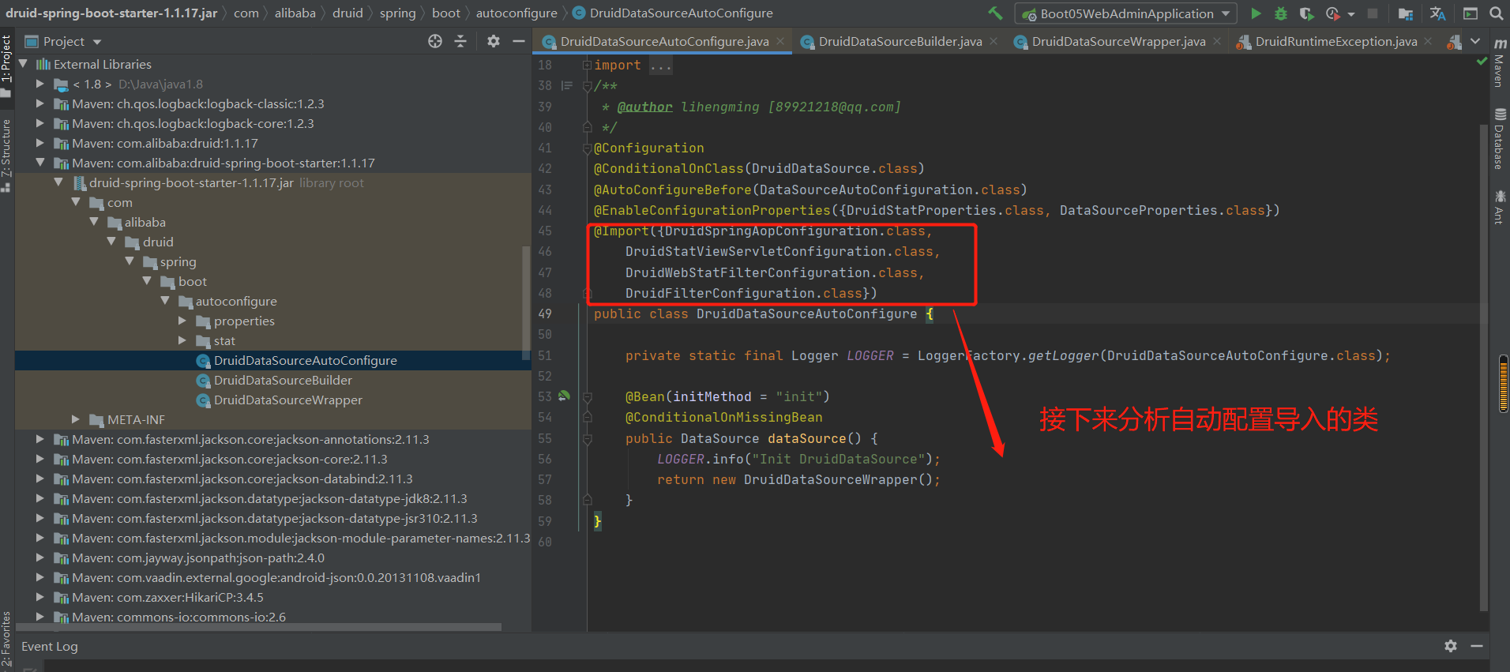Run the application with the green play icon
1510x672 pixels.
point(1256,13)
